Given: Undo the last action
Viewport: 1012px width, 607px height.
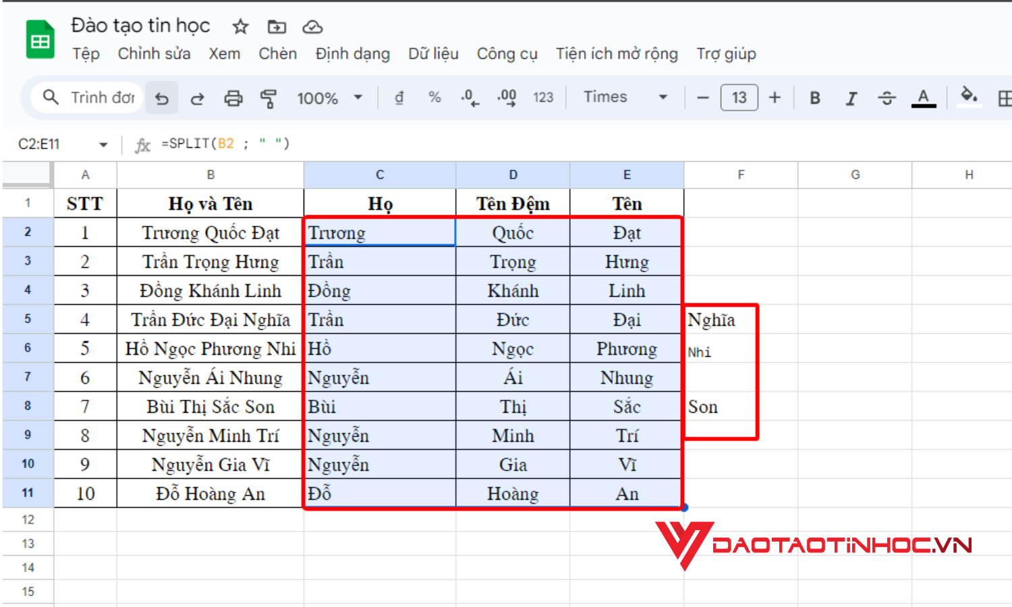Looking at the screenshot, I should [162, 98].
